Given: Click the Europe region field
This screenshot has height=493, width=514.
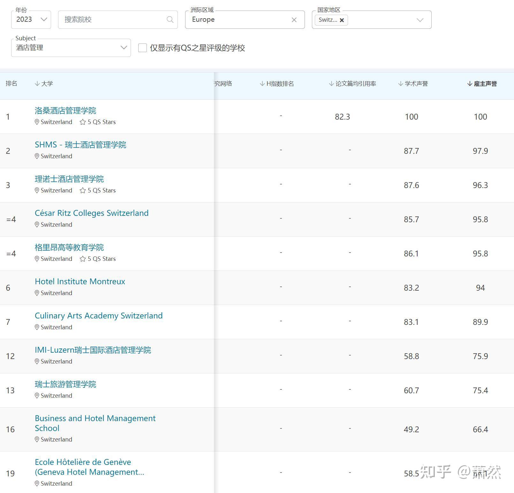Looking at the screenshot, I should (245, 20).
